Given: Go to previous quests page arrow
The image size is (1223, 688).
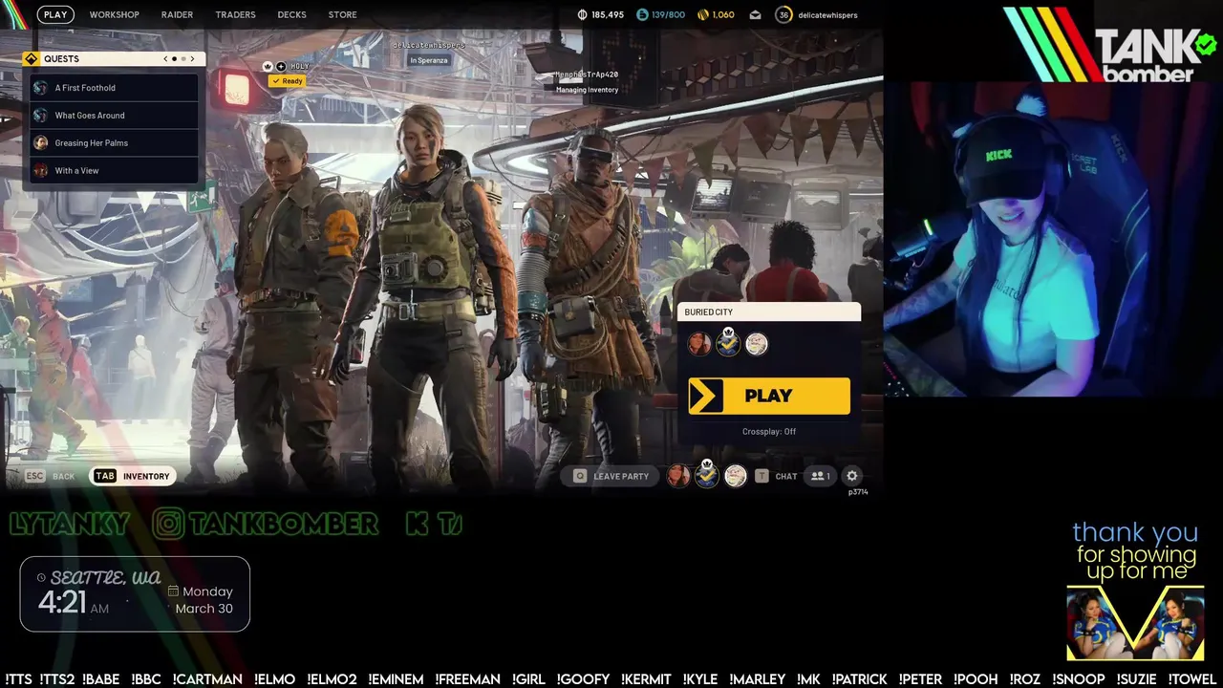Looking at the screenshot, I should (x=165, y=58).
